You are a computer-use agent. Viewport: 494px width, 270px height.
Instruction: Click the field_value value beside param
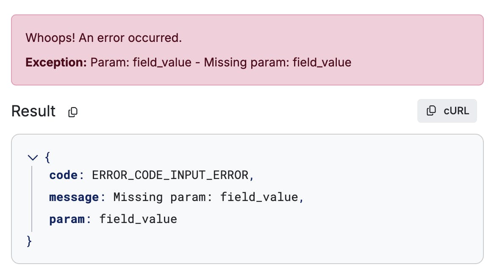[138, 219]
